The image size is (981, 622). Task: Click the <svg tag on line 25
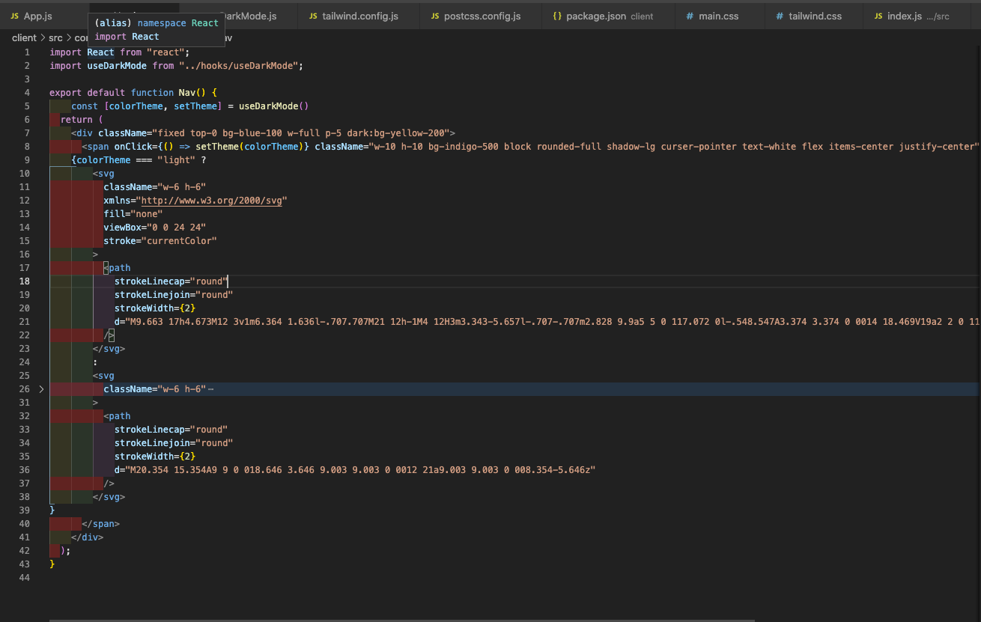pos(104,376)
